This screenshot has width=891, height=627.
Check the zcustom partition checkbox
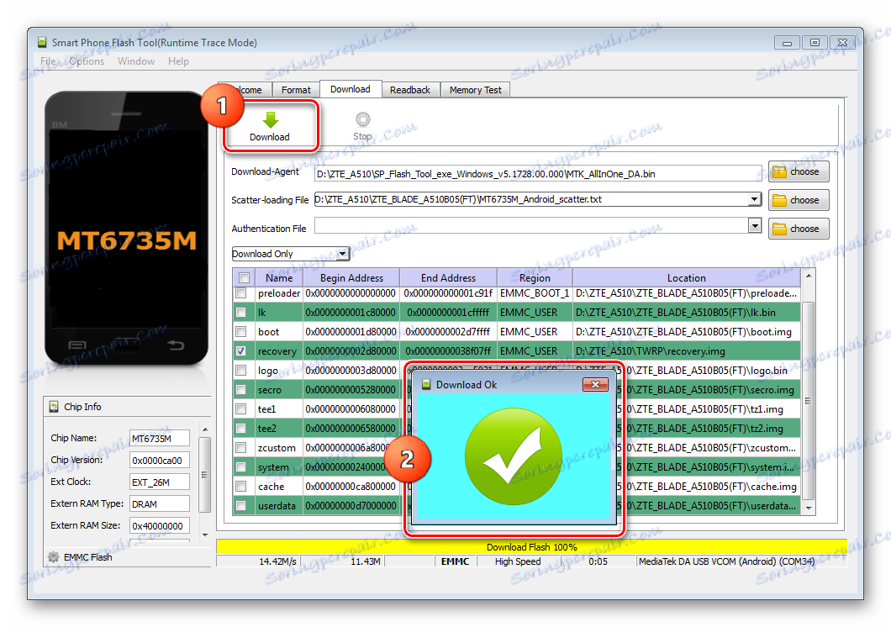click(x=241, y=447)
